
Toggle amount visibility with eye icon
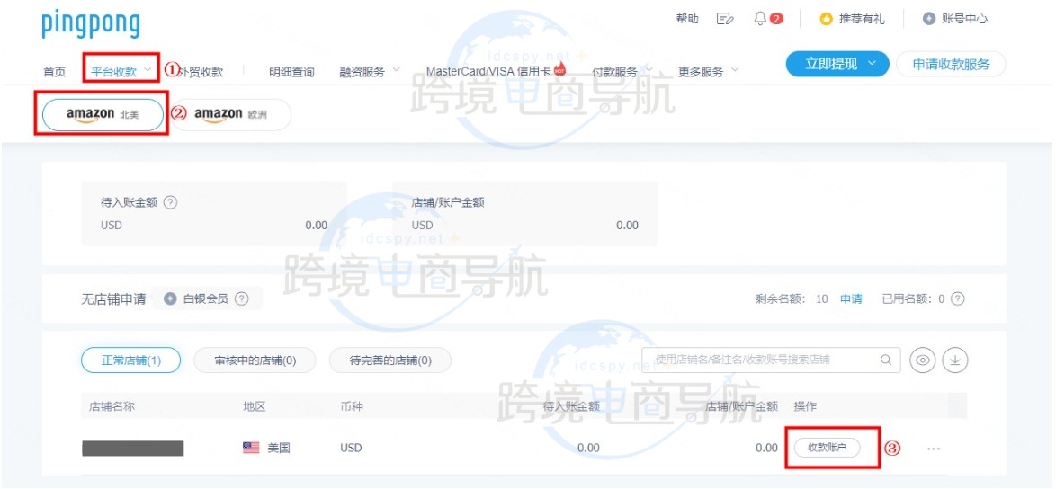922,360
